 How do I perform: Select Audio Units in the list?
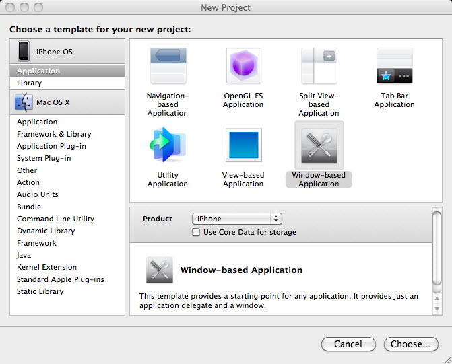(x=67, y=194)
